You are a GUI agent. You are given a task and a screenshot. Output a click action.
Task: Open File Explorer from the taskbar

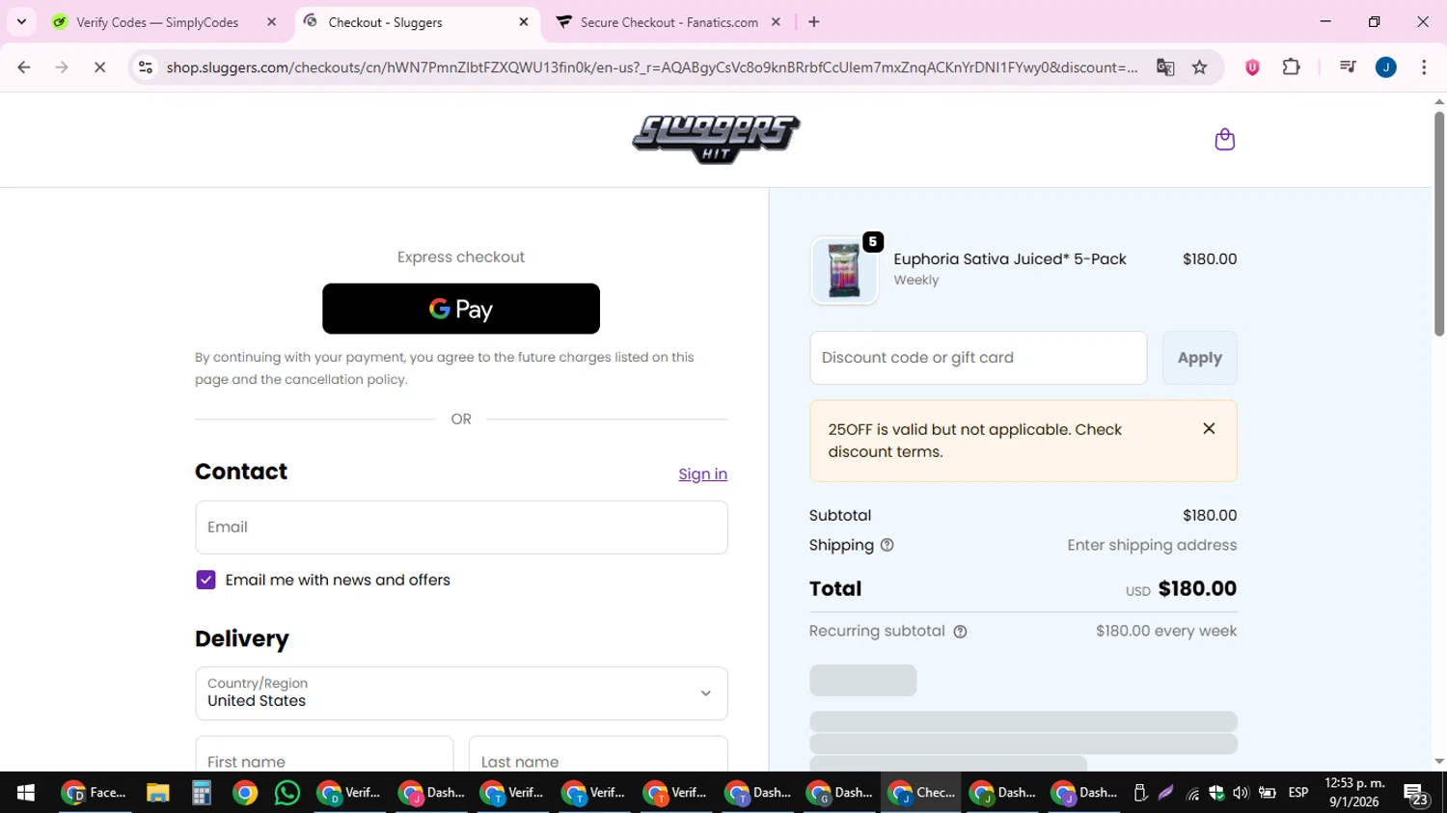pos(157,793)
